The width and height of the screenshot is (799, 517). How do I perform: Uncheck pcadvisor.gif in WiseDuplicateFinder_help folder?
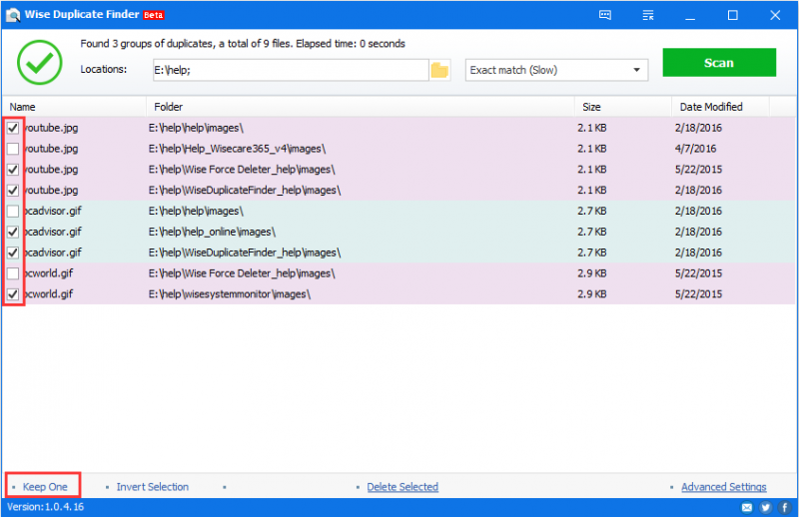pos(13,253)
